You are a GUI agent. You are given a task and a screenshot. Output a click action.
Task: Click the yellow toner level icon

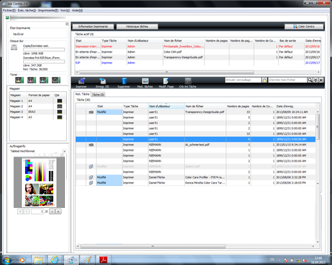(x=19, y=80)
